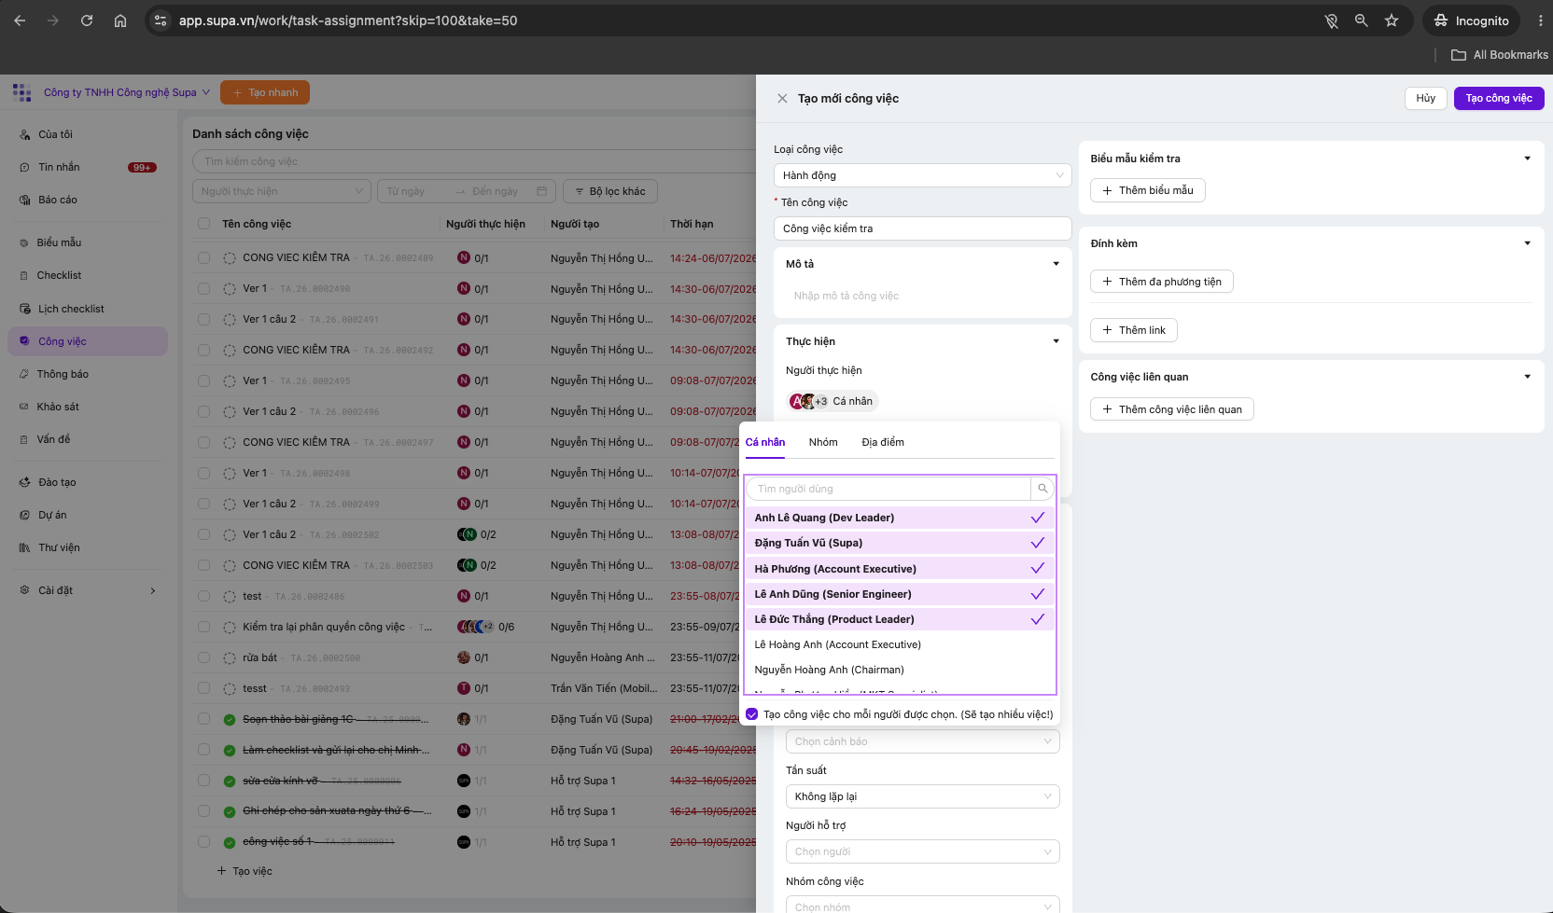Open Khảo sát surveys in sidebar
The height and width of the screenshot is (913, 1553).
click(58, 407)
